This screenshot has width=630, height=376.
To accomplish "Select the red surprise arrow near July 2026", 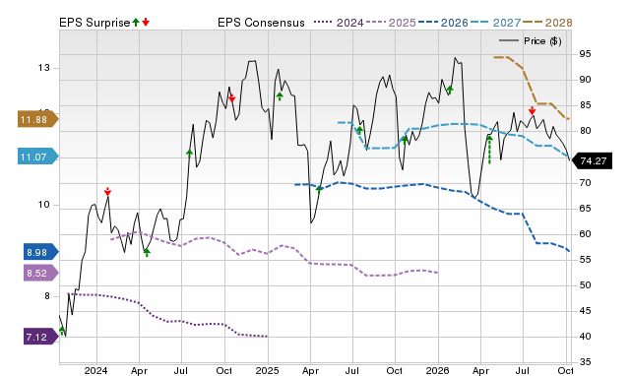I will click(532, 110).
